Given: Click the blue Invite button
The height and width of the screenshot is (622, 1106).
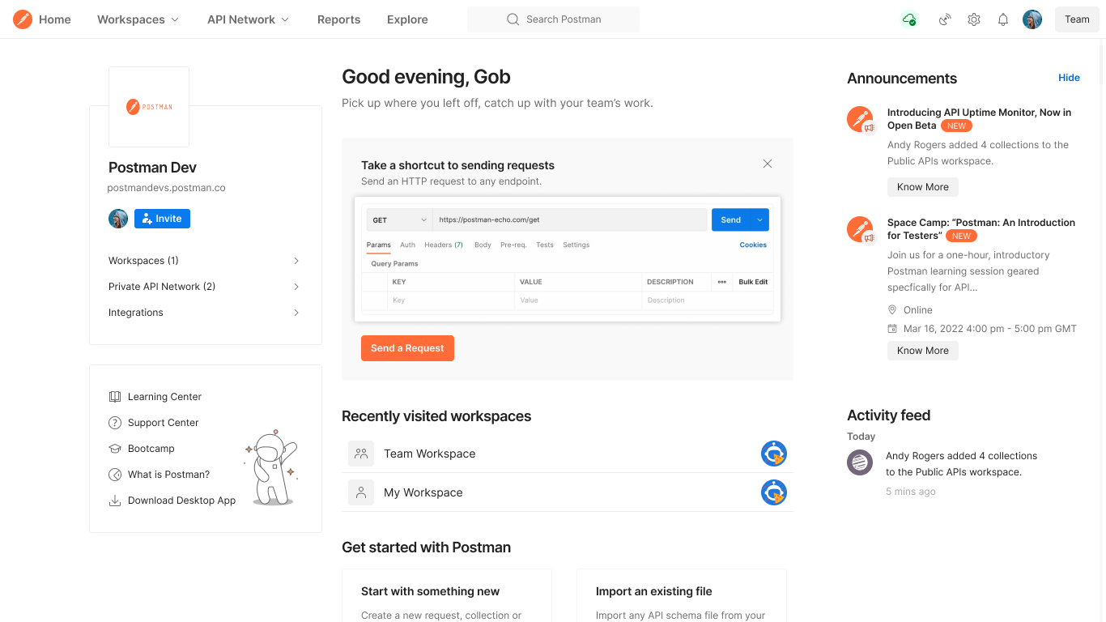Looking at the screenshot, I should click(x=162, y=219).
